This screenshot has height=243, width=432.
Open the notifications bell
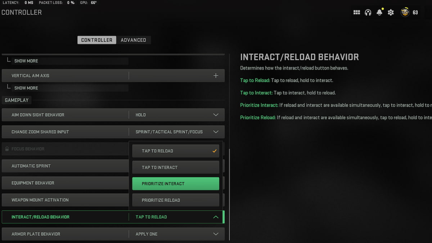pos(379,12)
